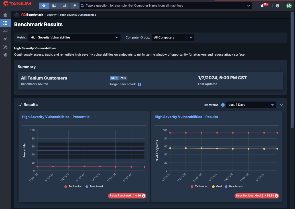Expand the question bar dropdown chevron

(249, 6)
